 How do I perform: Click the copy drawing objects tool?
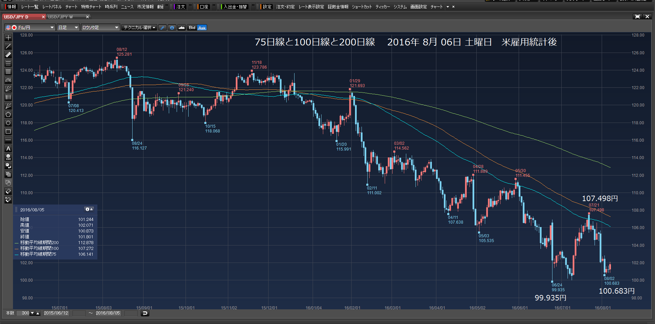8,174
